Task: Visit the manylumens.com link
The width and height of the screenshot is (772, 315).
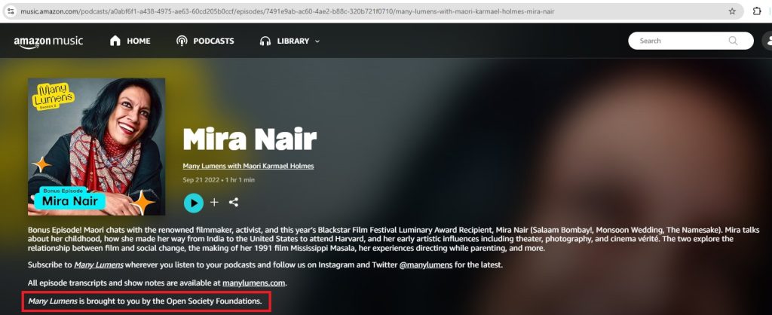Action: coord(254,283)
